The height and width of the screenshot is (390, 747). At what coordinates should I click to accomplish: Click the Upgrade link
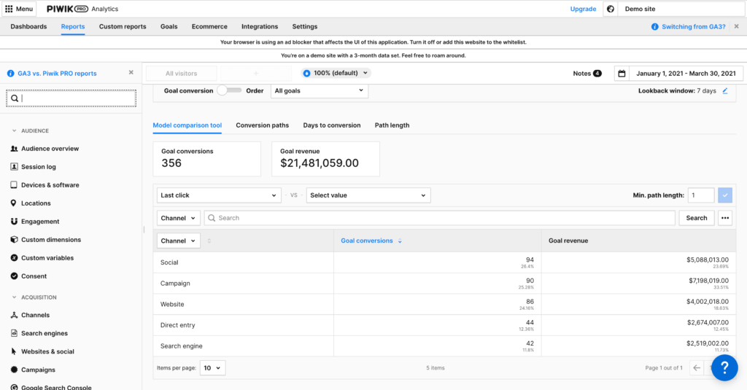pos(583,9)
